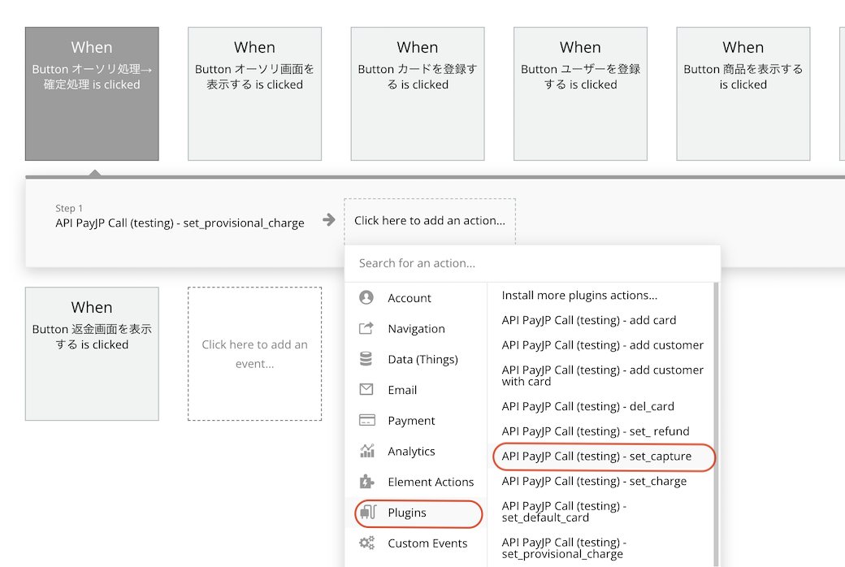Open Step 1 set_provisional_charge action
The width and height of the screenshot is (845, 567).
(180, 217)
